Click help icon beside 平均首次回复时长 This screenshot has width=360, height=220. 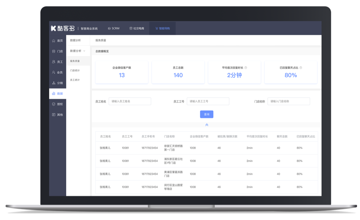246,68
